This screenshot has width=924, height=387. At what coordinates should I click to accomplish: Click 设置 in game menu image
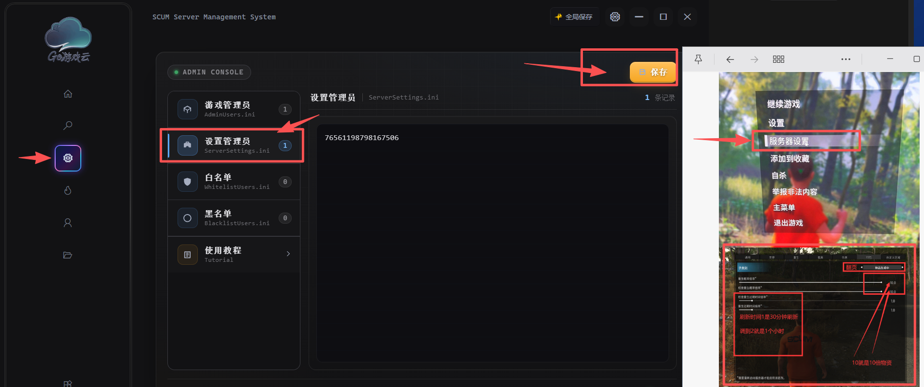776,123
